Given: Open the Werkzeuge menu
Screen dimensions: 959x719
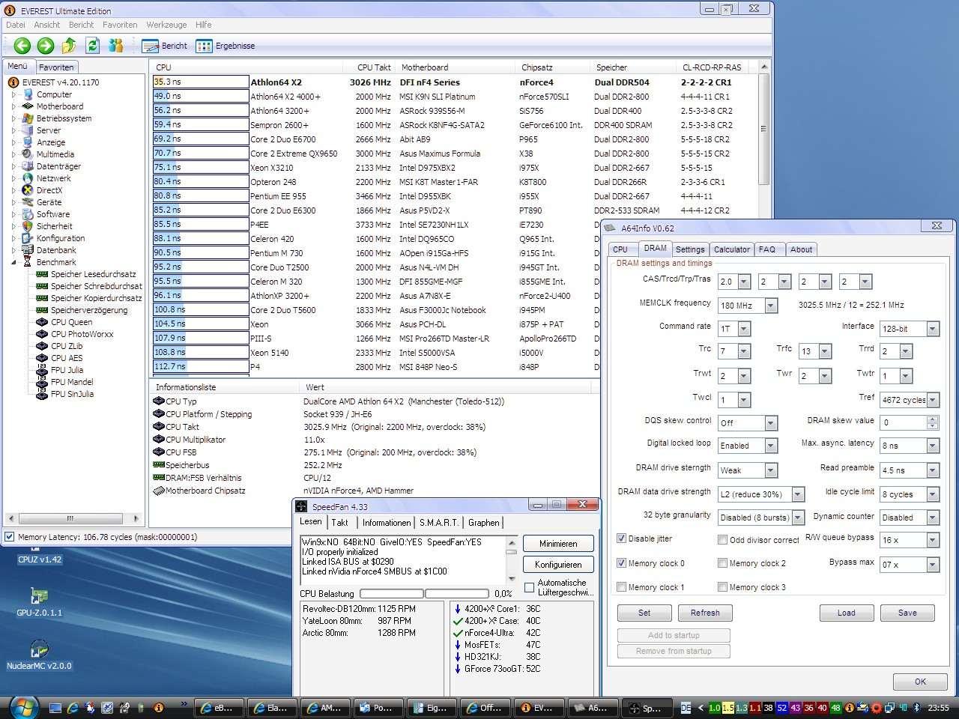Looking at the screenshot, I should (166, 25).
